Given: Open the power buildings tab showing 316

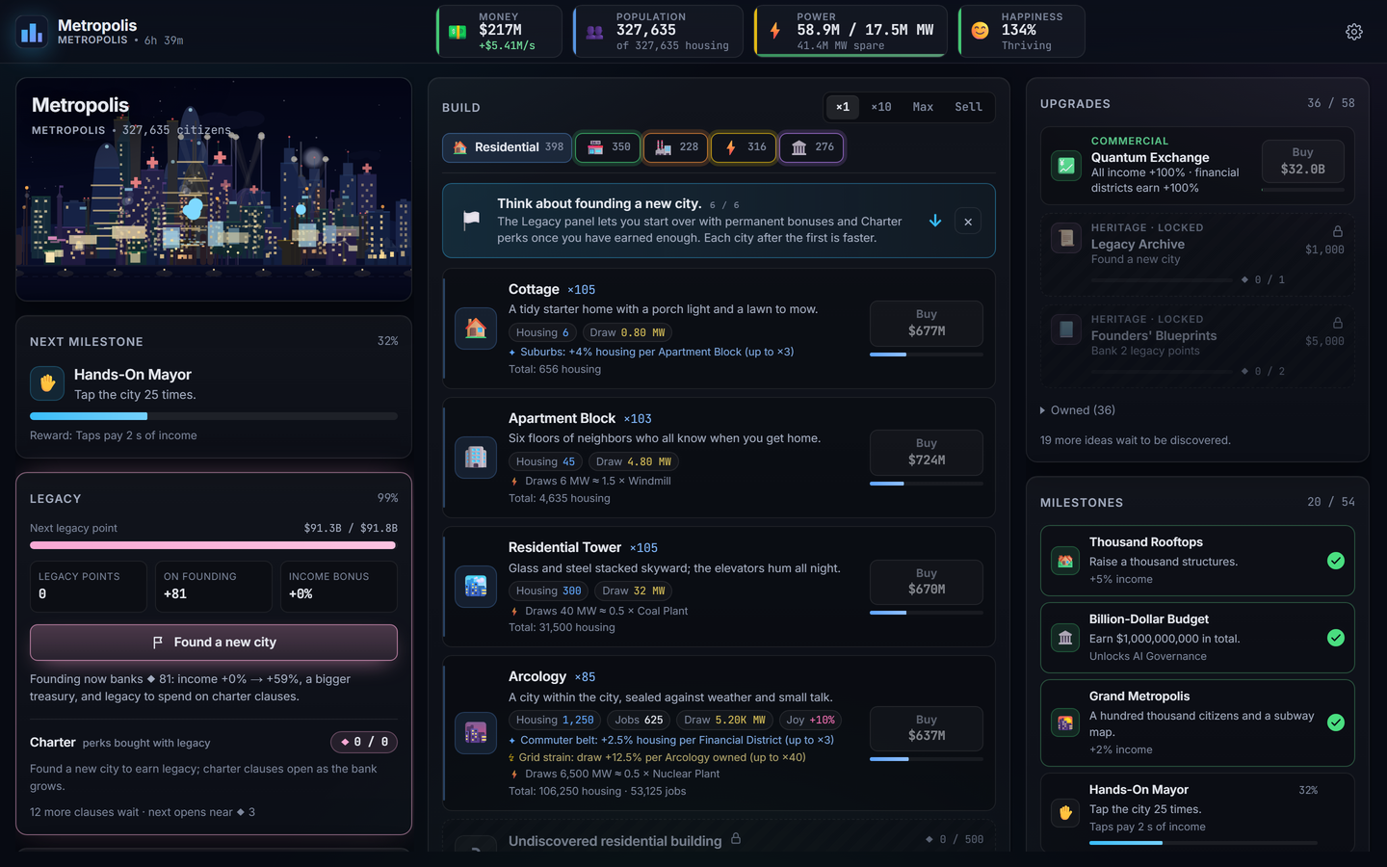Looking at the screenshot, I should coord(744,147).
